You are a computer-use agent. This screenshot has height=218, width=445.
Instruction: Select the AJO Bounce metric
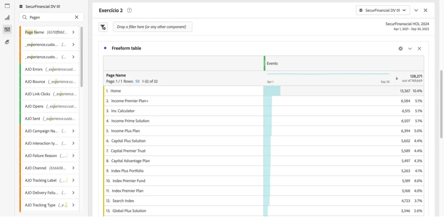tap(49, 82)
